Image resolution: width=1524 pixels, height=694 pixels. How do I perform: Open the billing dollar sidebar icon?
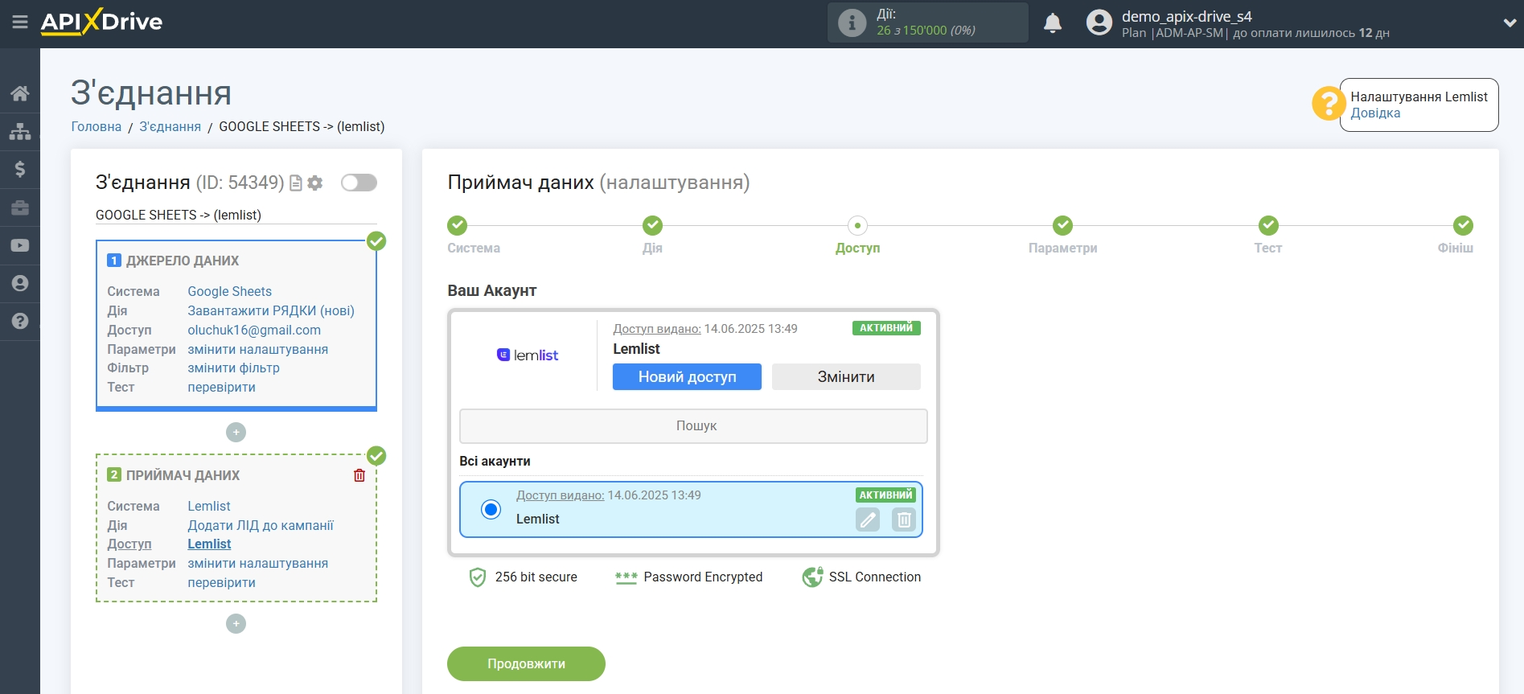(20, 169)
